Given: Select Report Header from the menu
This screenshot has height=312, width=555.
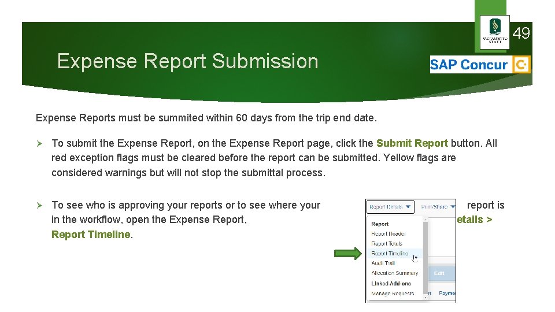Looking at the screenshot, I should coord(388,233).
